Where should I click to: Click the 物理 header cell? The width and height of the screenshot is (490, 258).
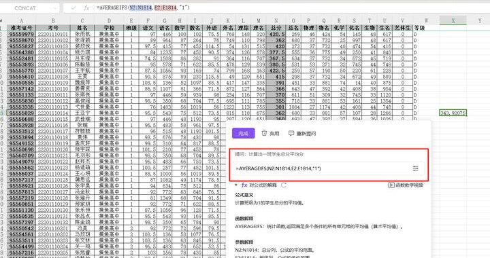click(x=309, y=28)
